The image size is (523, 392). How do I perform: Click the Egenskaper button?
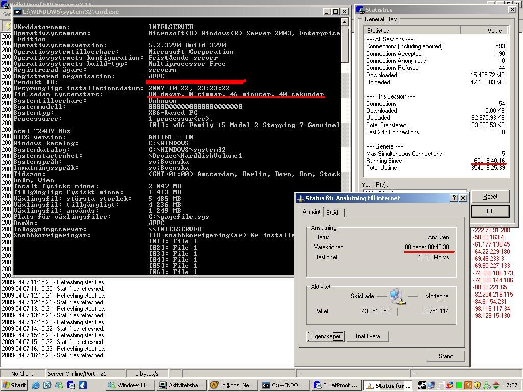click(325, 336)
